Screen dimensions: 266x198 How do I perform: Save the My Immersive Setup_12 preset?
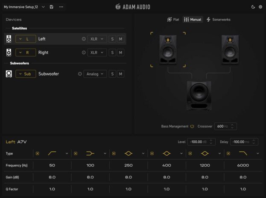click(x=51, y=7)
